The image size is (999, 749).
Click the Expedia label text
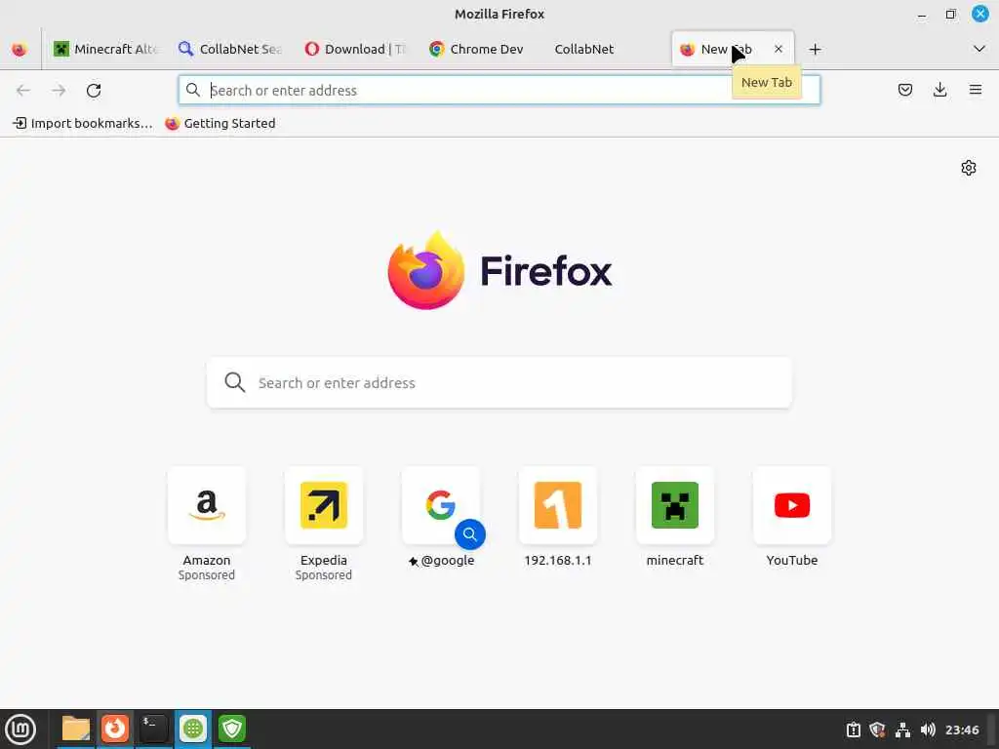[324, 561]
